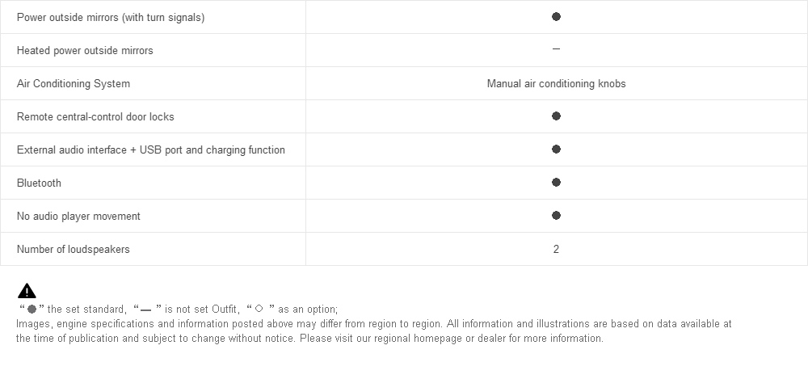
Task: Click the External audio interface USB dot
Action: [x=556, y=149]
